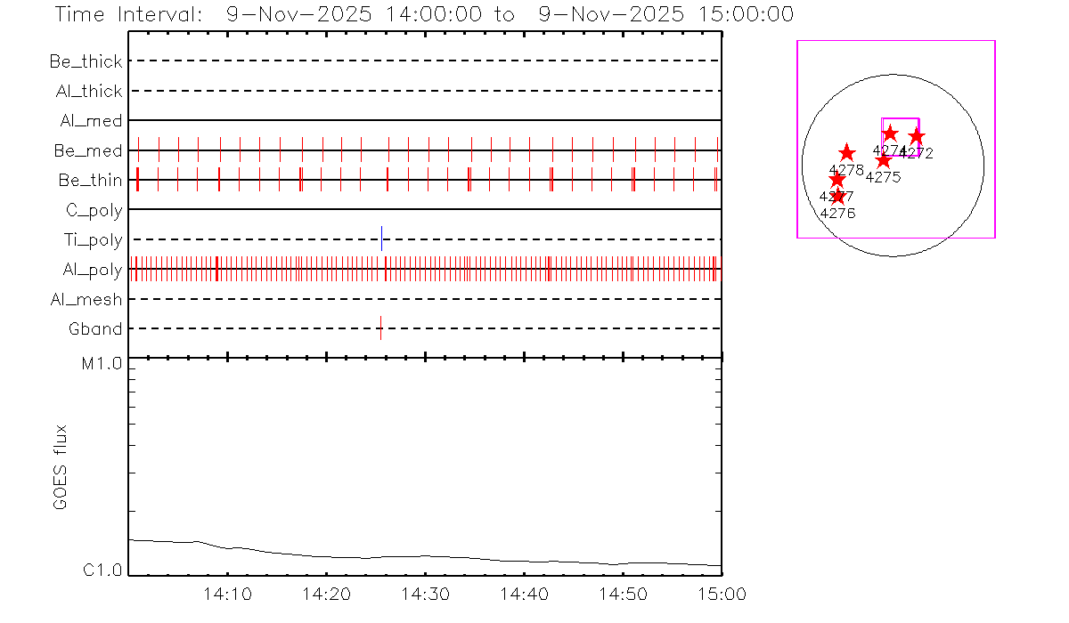Select the Be_thin filter label
The height and width of the screenshot is (623, 1069).
(90, 180)
